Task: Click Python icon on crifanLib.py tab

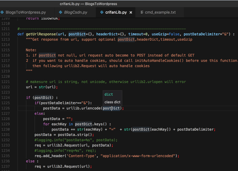Action: pos(102,12)
